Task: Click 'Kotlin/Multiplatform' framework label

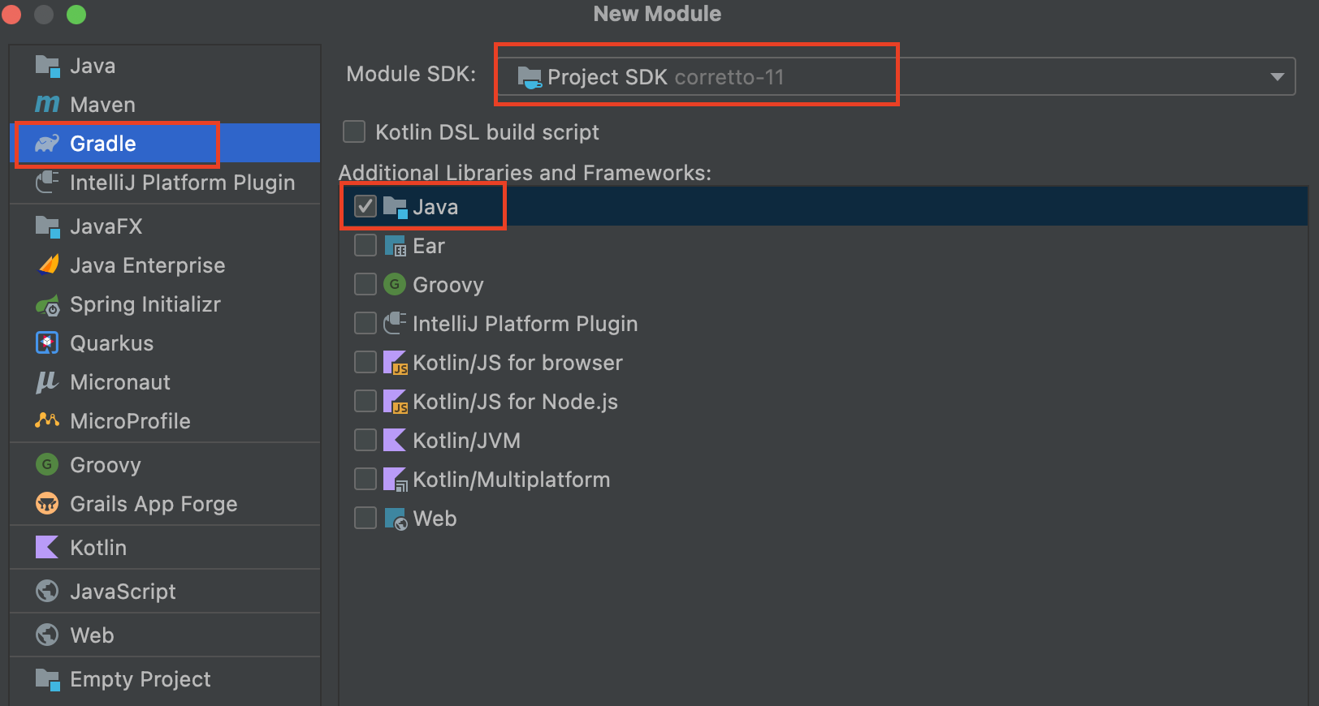Action: (511, 480)
